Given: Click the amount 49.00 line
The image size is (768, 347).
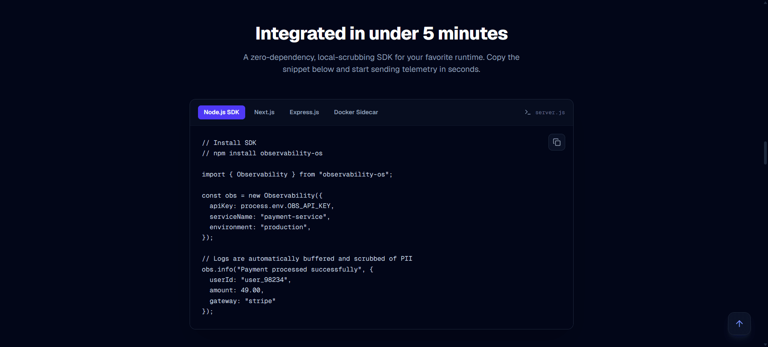Looking at the screenshot, I should (x=237, y=290).
